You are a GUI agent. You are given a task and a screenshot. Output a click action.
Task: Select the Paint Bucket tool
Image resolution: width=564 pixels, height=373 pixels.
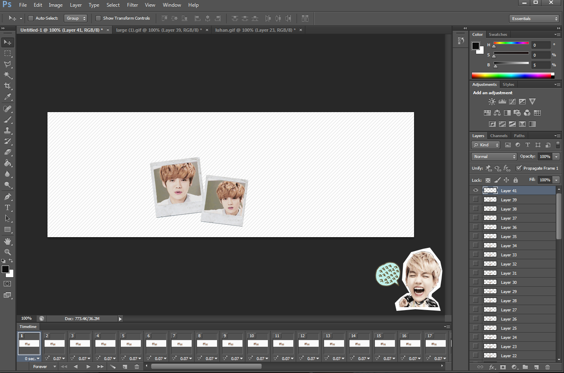[7, 163]
